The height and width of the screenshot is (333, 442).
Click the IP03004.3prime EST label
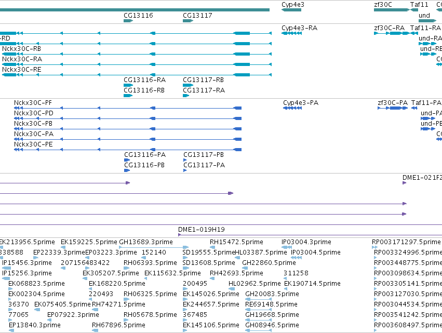click(306, 242)
